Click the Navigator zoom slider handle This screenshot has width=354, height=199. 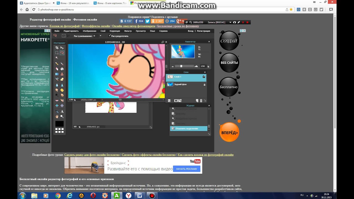[x=181, y=66]
